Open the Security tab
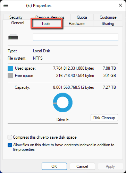This screenshot has height=173, width=126. (x=16, y=17)
